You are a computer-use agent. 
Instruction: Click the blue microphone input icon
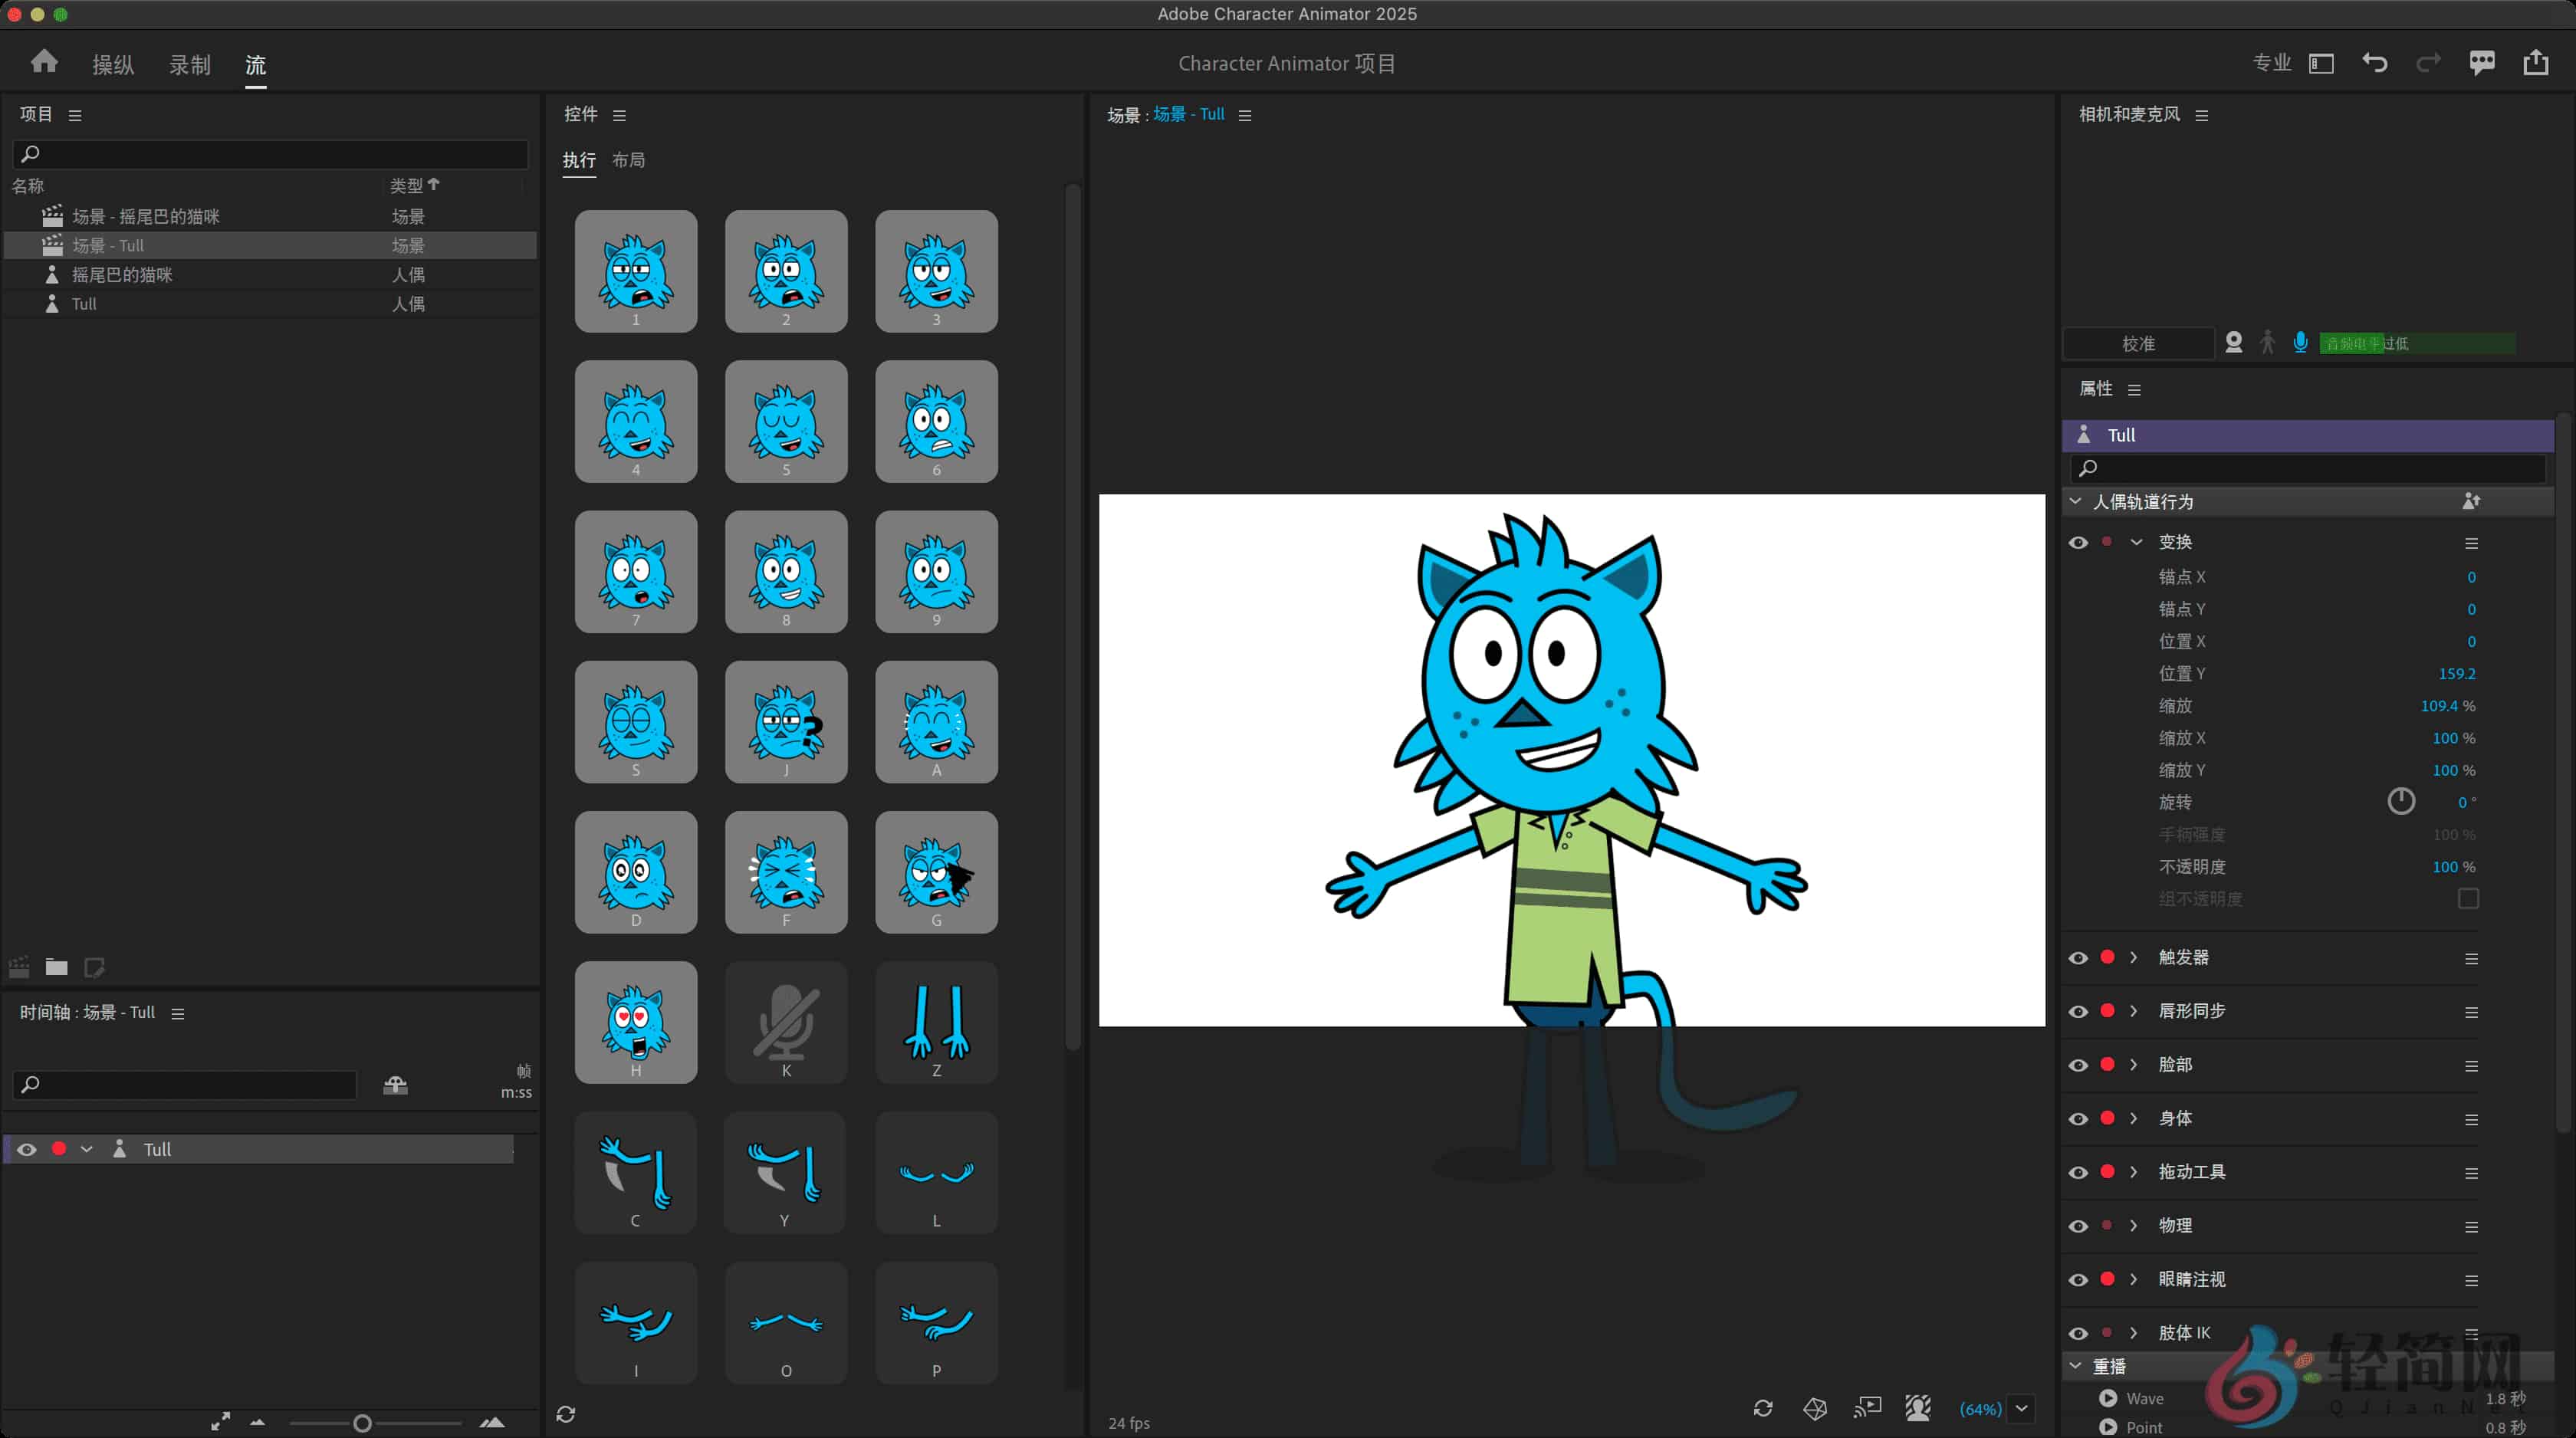[2302, 343]
